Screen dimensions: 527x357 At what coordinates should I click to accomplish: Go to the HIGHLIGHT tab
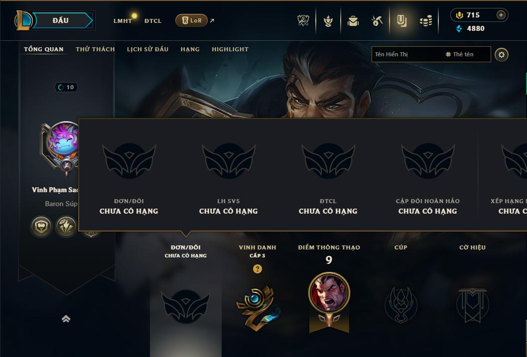pos(230,49)
